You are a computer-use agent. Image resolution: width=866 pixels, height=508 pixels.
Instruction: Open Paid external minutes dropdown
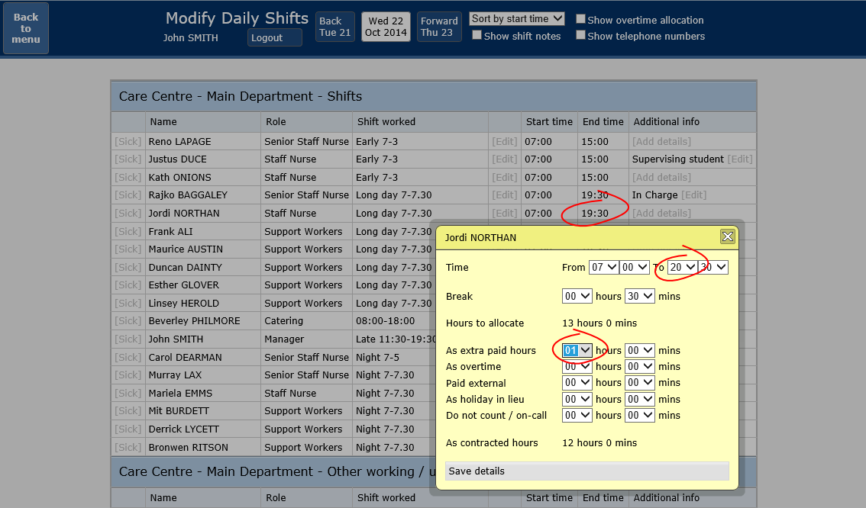(639, 383)
